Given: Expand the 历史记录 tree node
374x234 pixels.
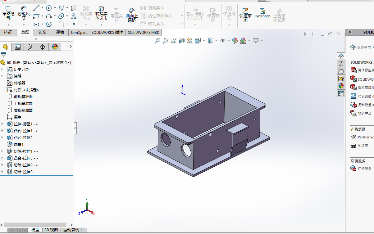Looking at the screenshot, I should (x=2, y=69).
